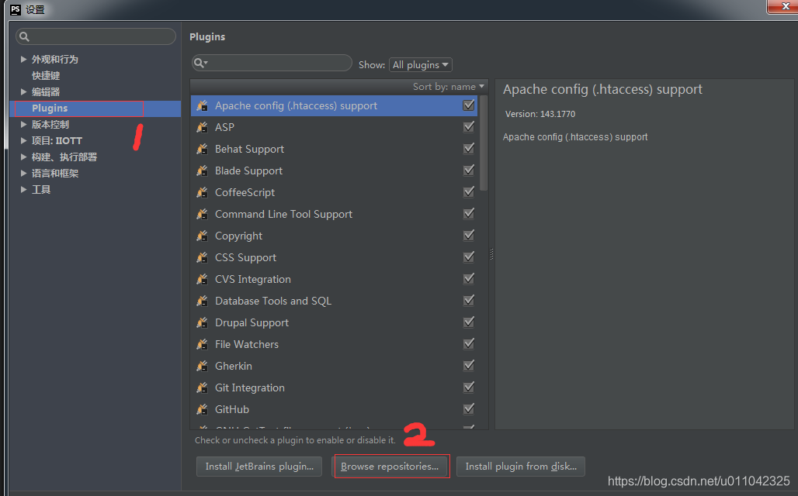Disable the CoffeeScript plugin checkbox

pyautogui.click(x=469, y=191)
